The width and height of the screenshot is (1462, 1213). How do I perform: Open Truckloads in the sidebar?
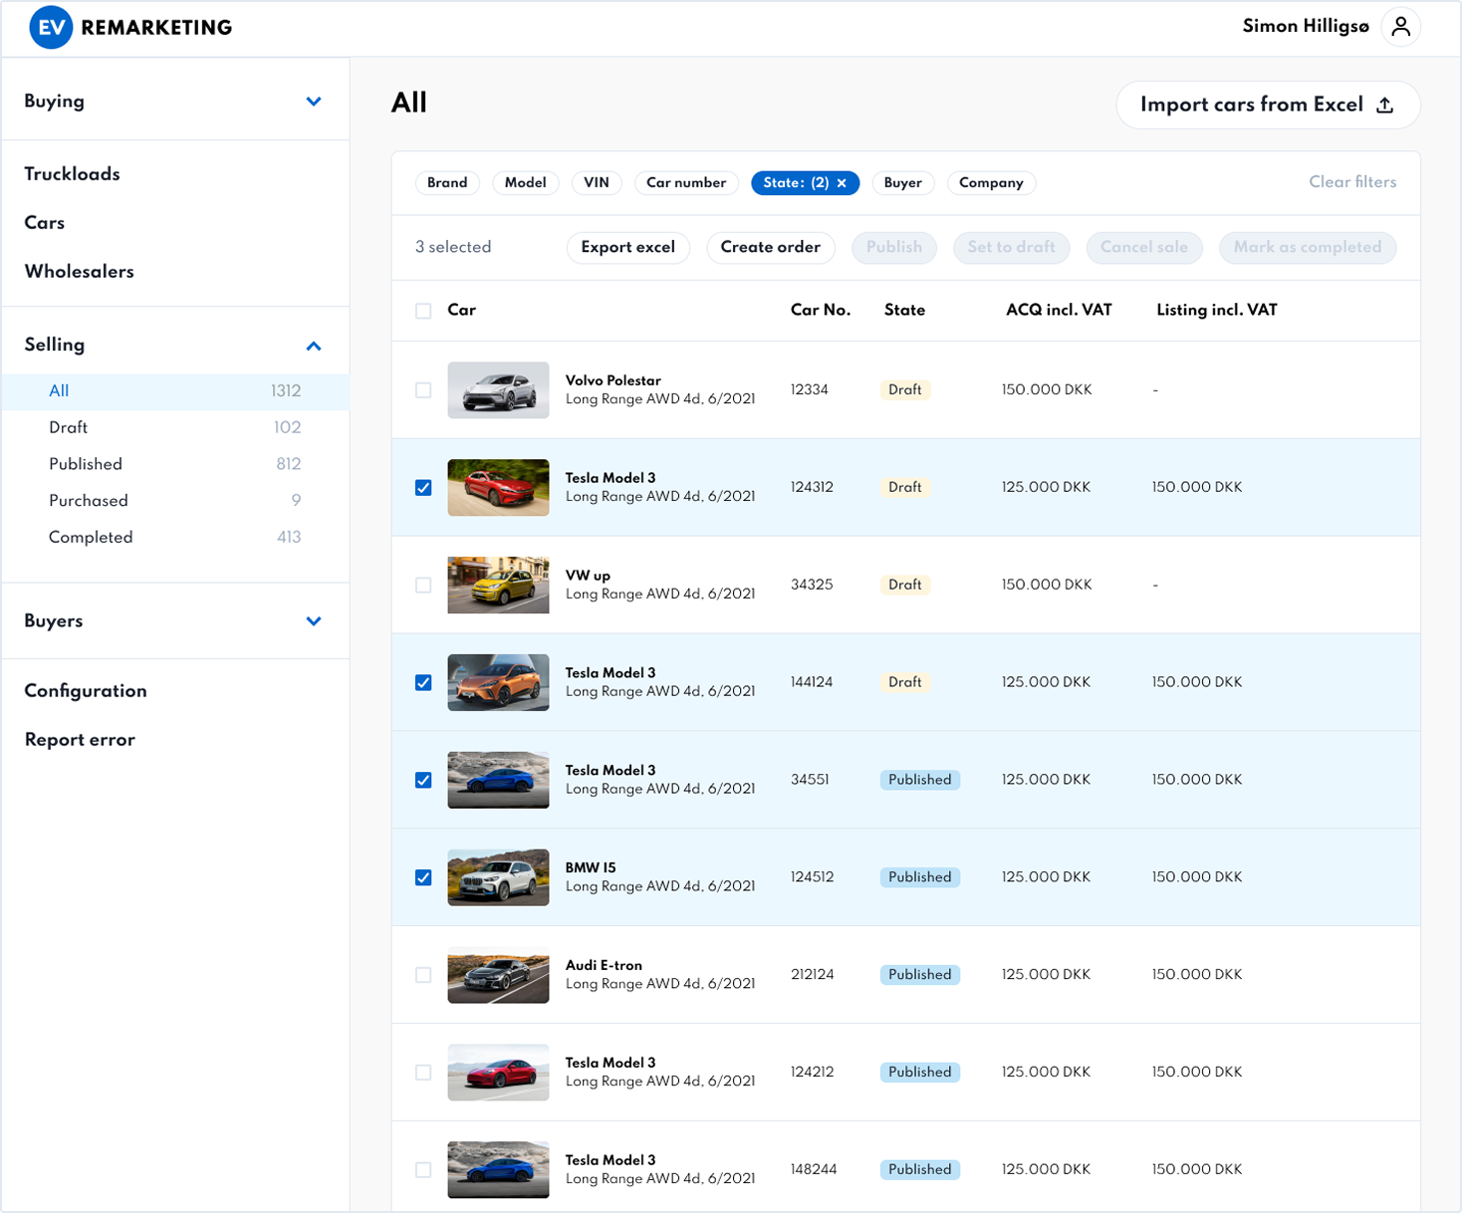coord(72,174)
